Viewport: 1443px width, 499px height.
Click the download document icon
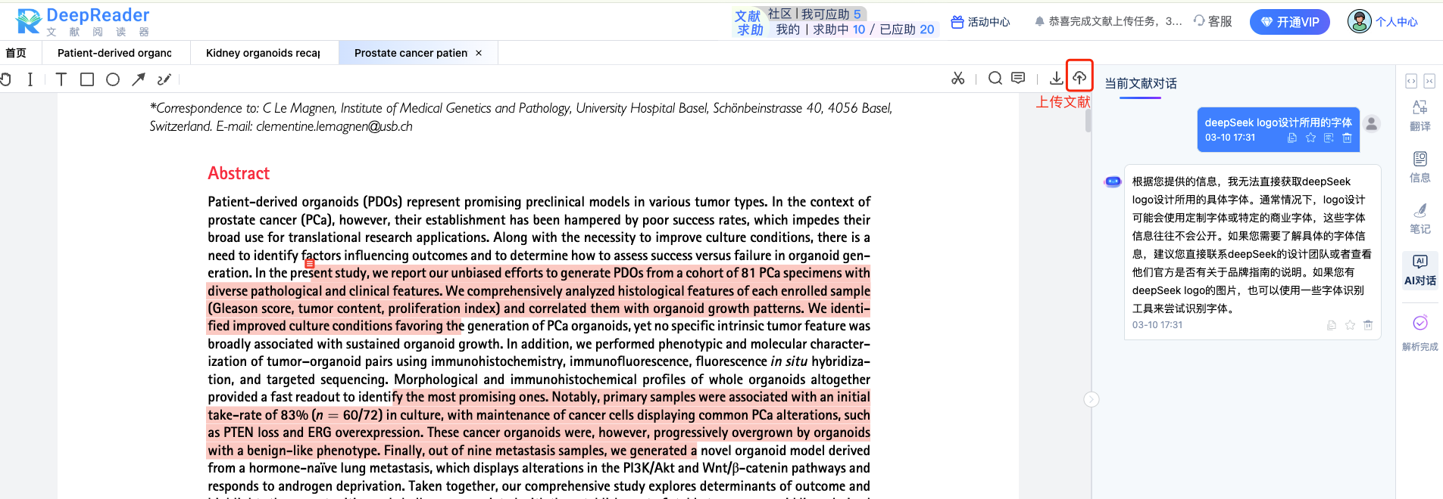(1056, 78)
